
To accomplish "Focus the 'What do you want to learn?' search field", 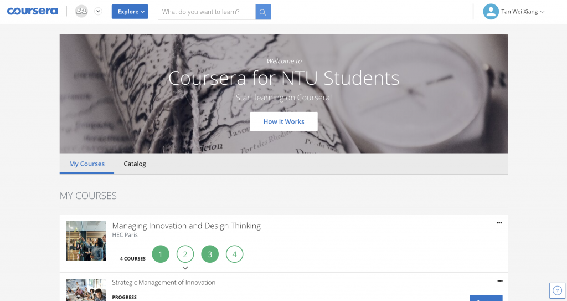I will point(207,12).
